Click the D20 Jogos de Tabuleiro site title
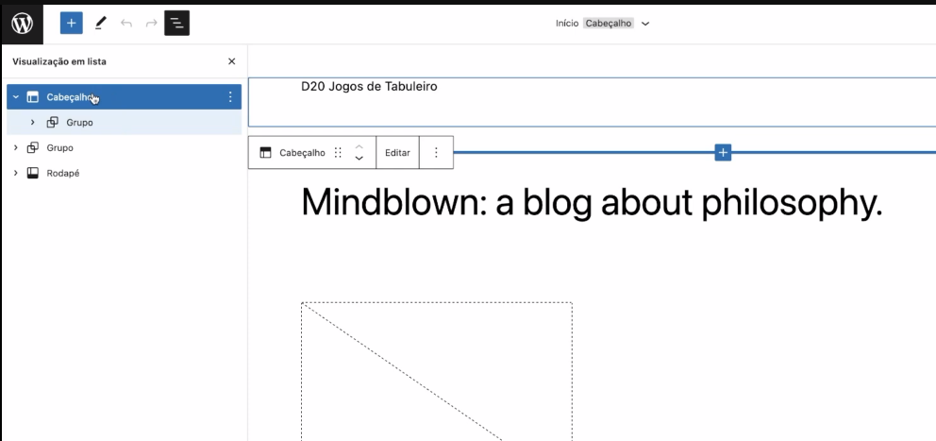This screenshot has height=441, width=936. pyautogui.click(x=369, y=87)
